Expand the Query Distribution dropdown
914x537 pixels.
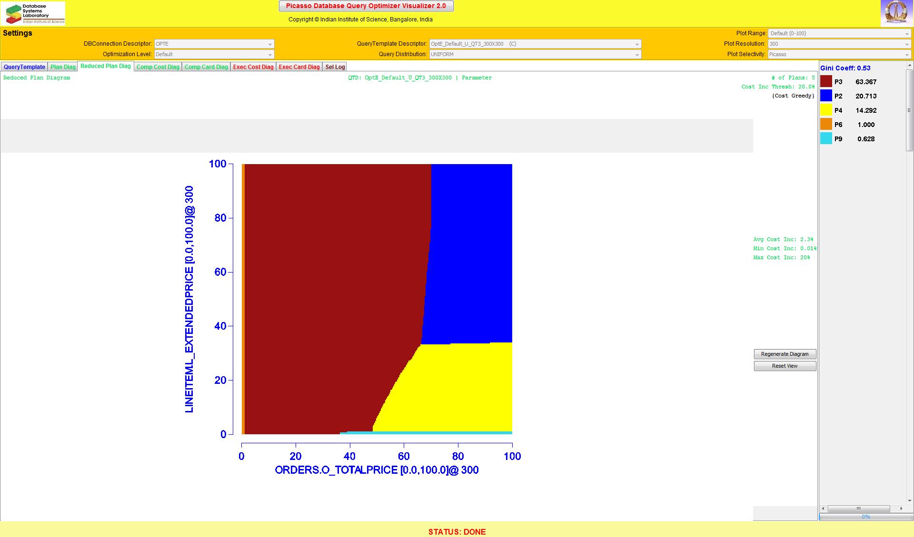[x=535, y=54]
